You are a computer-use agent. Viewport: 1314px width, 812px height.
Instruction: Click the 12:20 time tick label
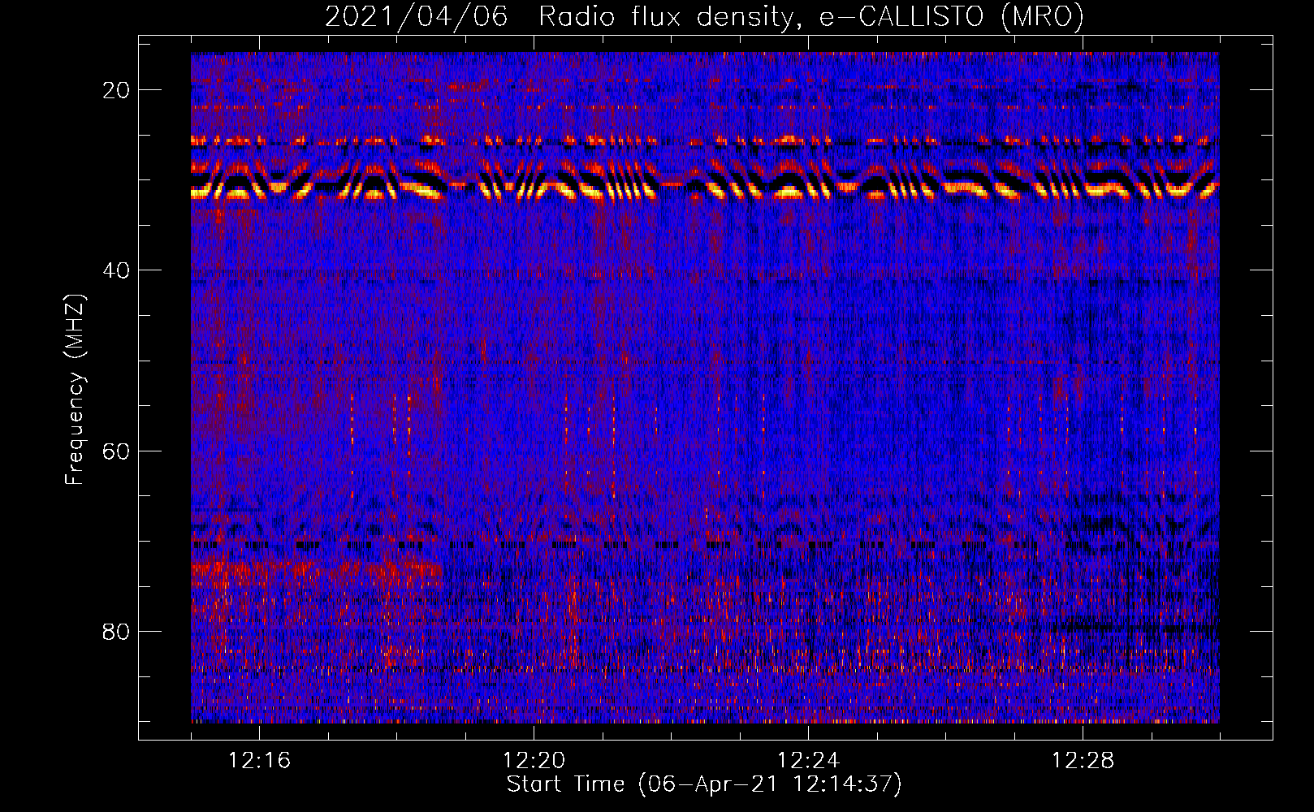534,760
